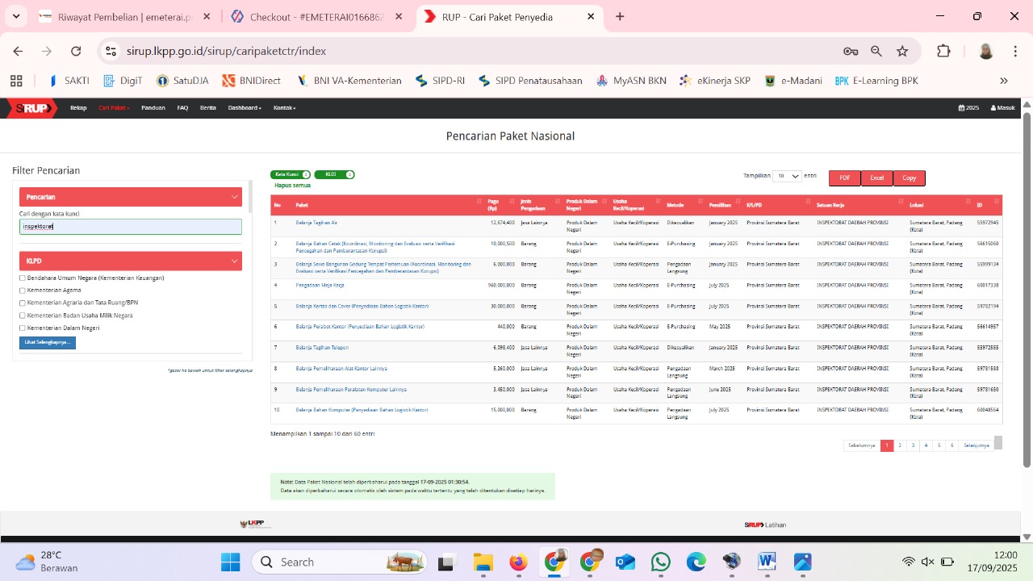Collapse the KLPD filter section
Viewport: 1033px width, 581px height.
click(x=235, y=261)
